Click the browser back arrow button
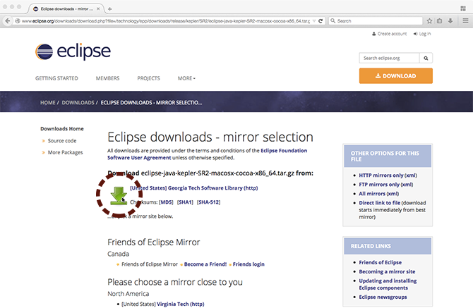 8,20
